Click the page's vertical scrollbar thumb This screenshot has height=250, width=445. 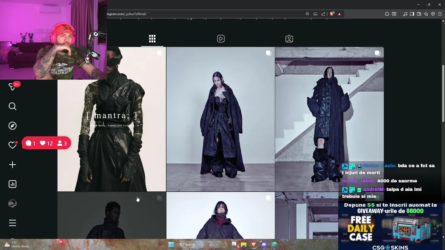coord(443,93)
